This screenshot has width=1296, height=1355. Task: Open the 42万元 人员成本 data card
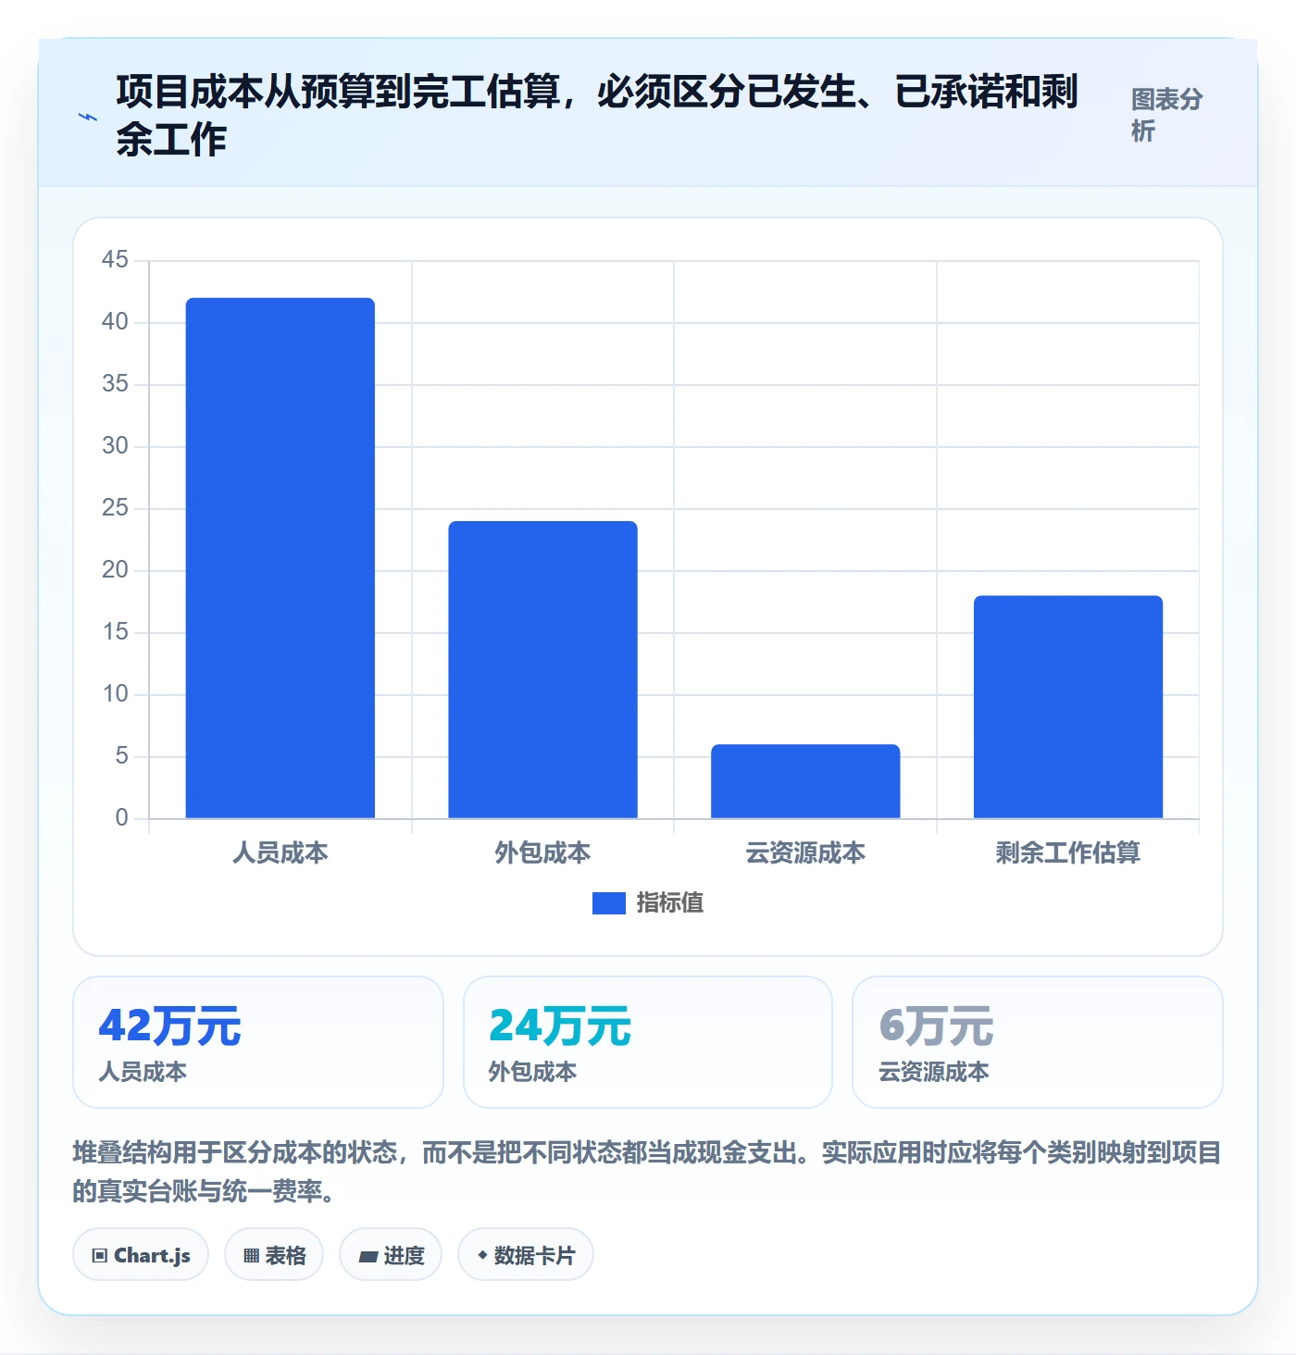click(258, 1042)
